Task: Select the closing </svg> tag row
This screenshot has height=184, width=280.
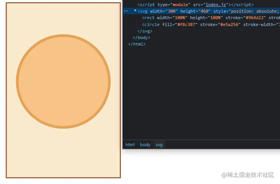Action: tap(145, 31)
